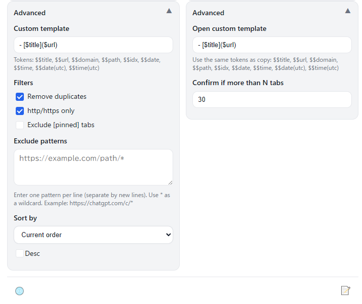
Task: Click the globe icon in the footer
Action: pyautogui.click(x=19, y=291)
